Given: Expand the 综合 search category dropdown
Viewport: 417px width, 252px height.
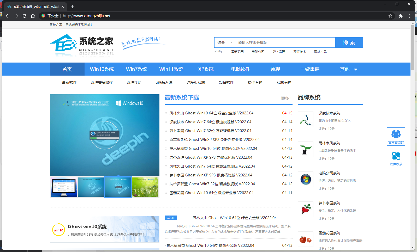Looking at the screenshot, I should click(x=225, y=42).
